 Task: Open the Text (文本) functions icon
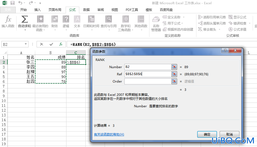point(77,19)
